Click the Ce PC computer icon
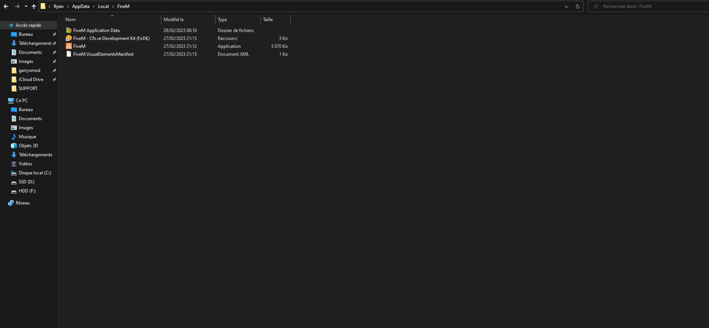Image resolution: width=709 pixels, height=328 pixels. pyautogui.click(x=11, y=101)
